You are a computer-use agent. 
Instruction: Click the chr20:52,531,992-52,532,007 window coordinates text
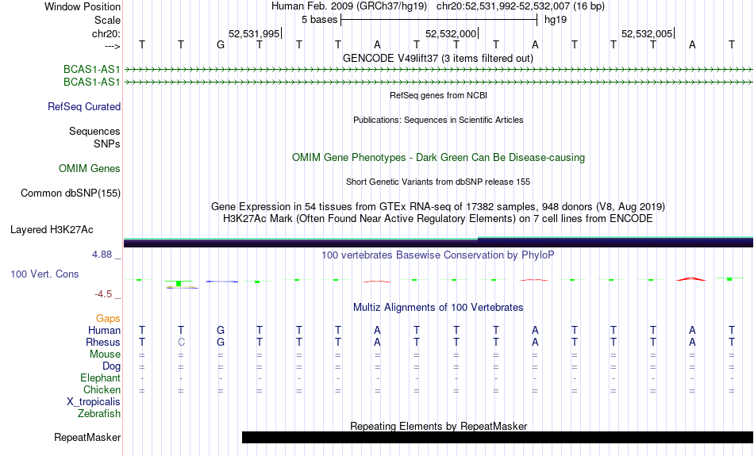point(502,6)
